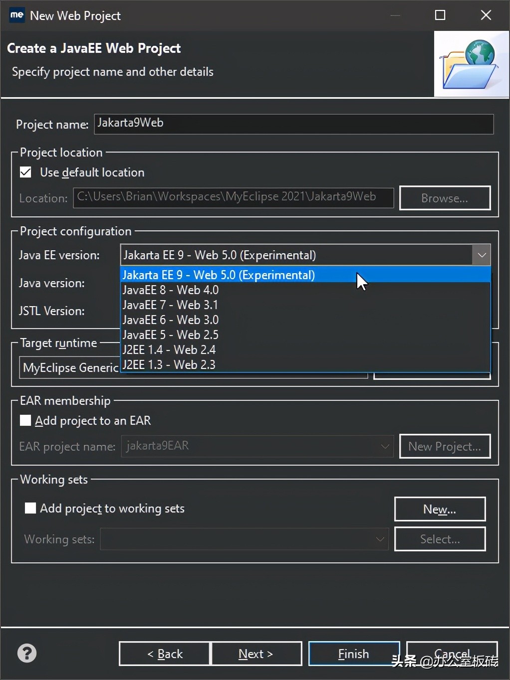Pick JavaEE 6 - Web 3.0 entry
510x680 pixels.
pos(305,320)
